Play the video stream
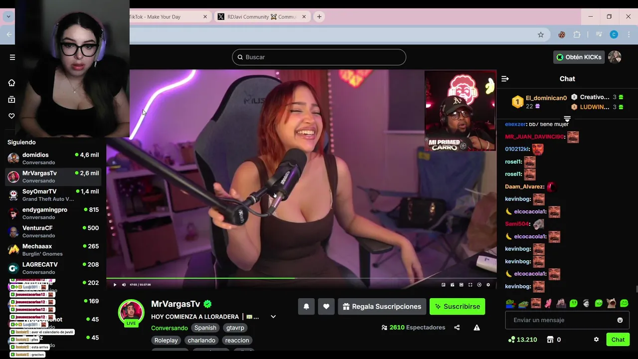 click(x=115, y=285)
